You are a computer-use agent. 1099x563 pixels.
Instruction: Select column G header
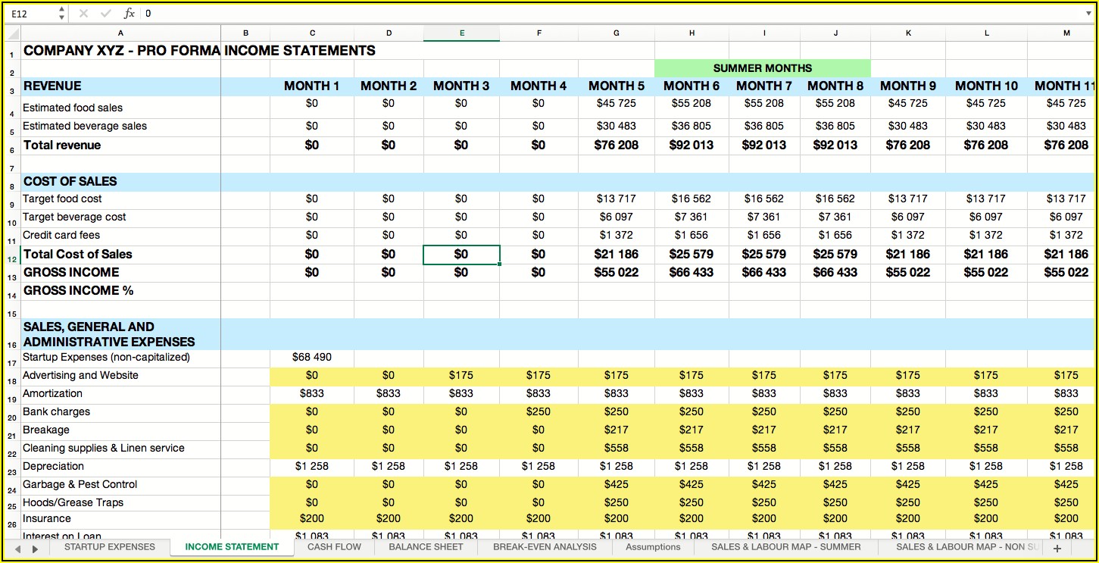pyautogui.click(x=616, y=33)
